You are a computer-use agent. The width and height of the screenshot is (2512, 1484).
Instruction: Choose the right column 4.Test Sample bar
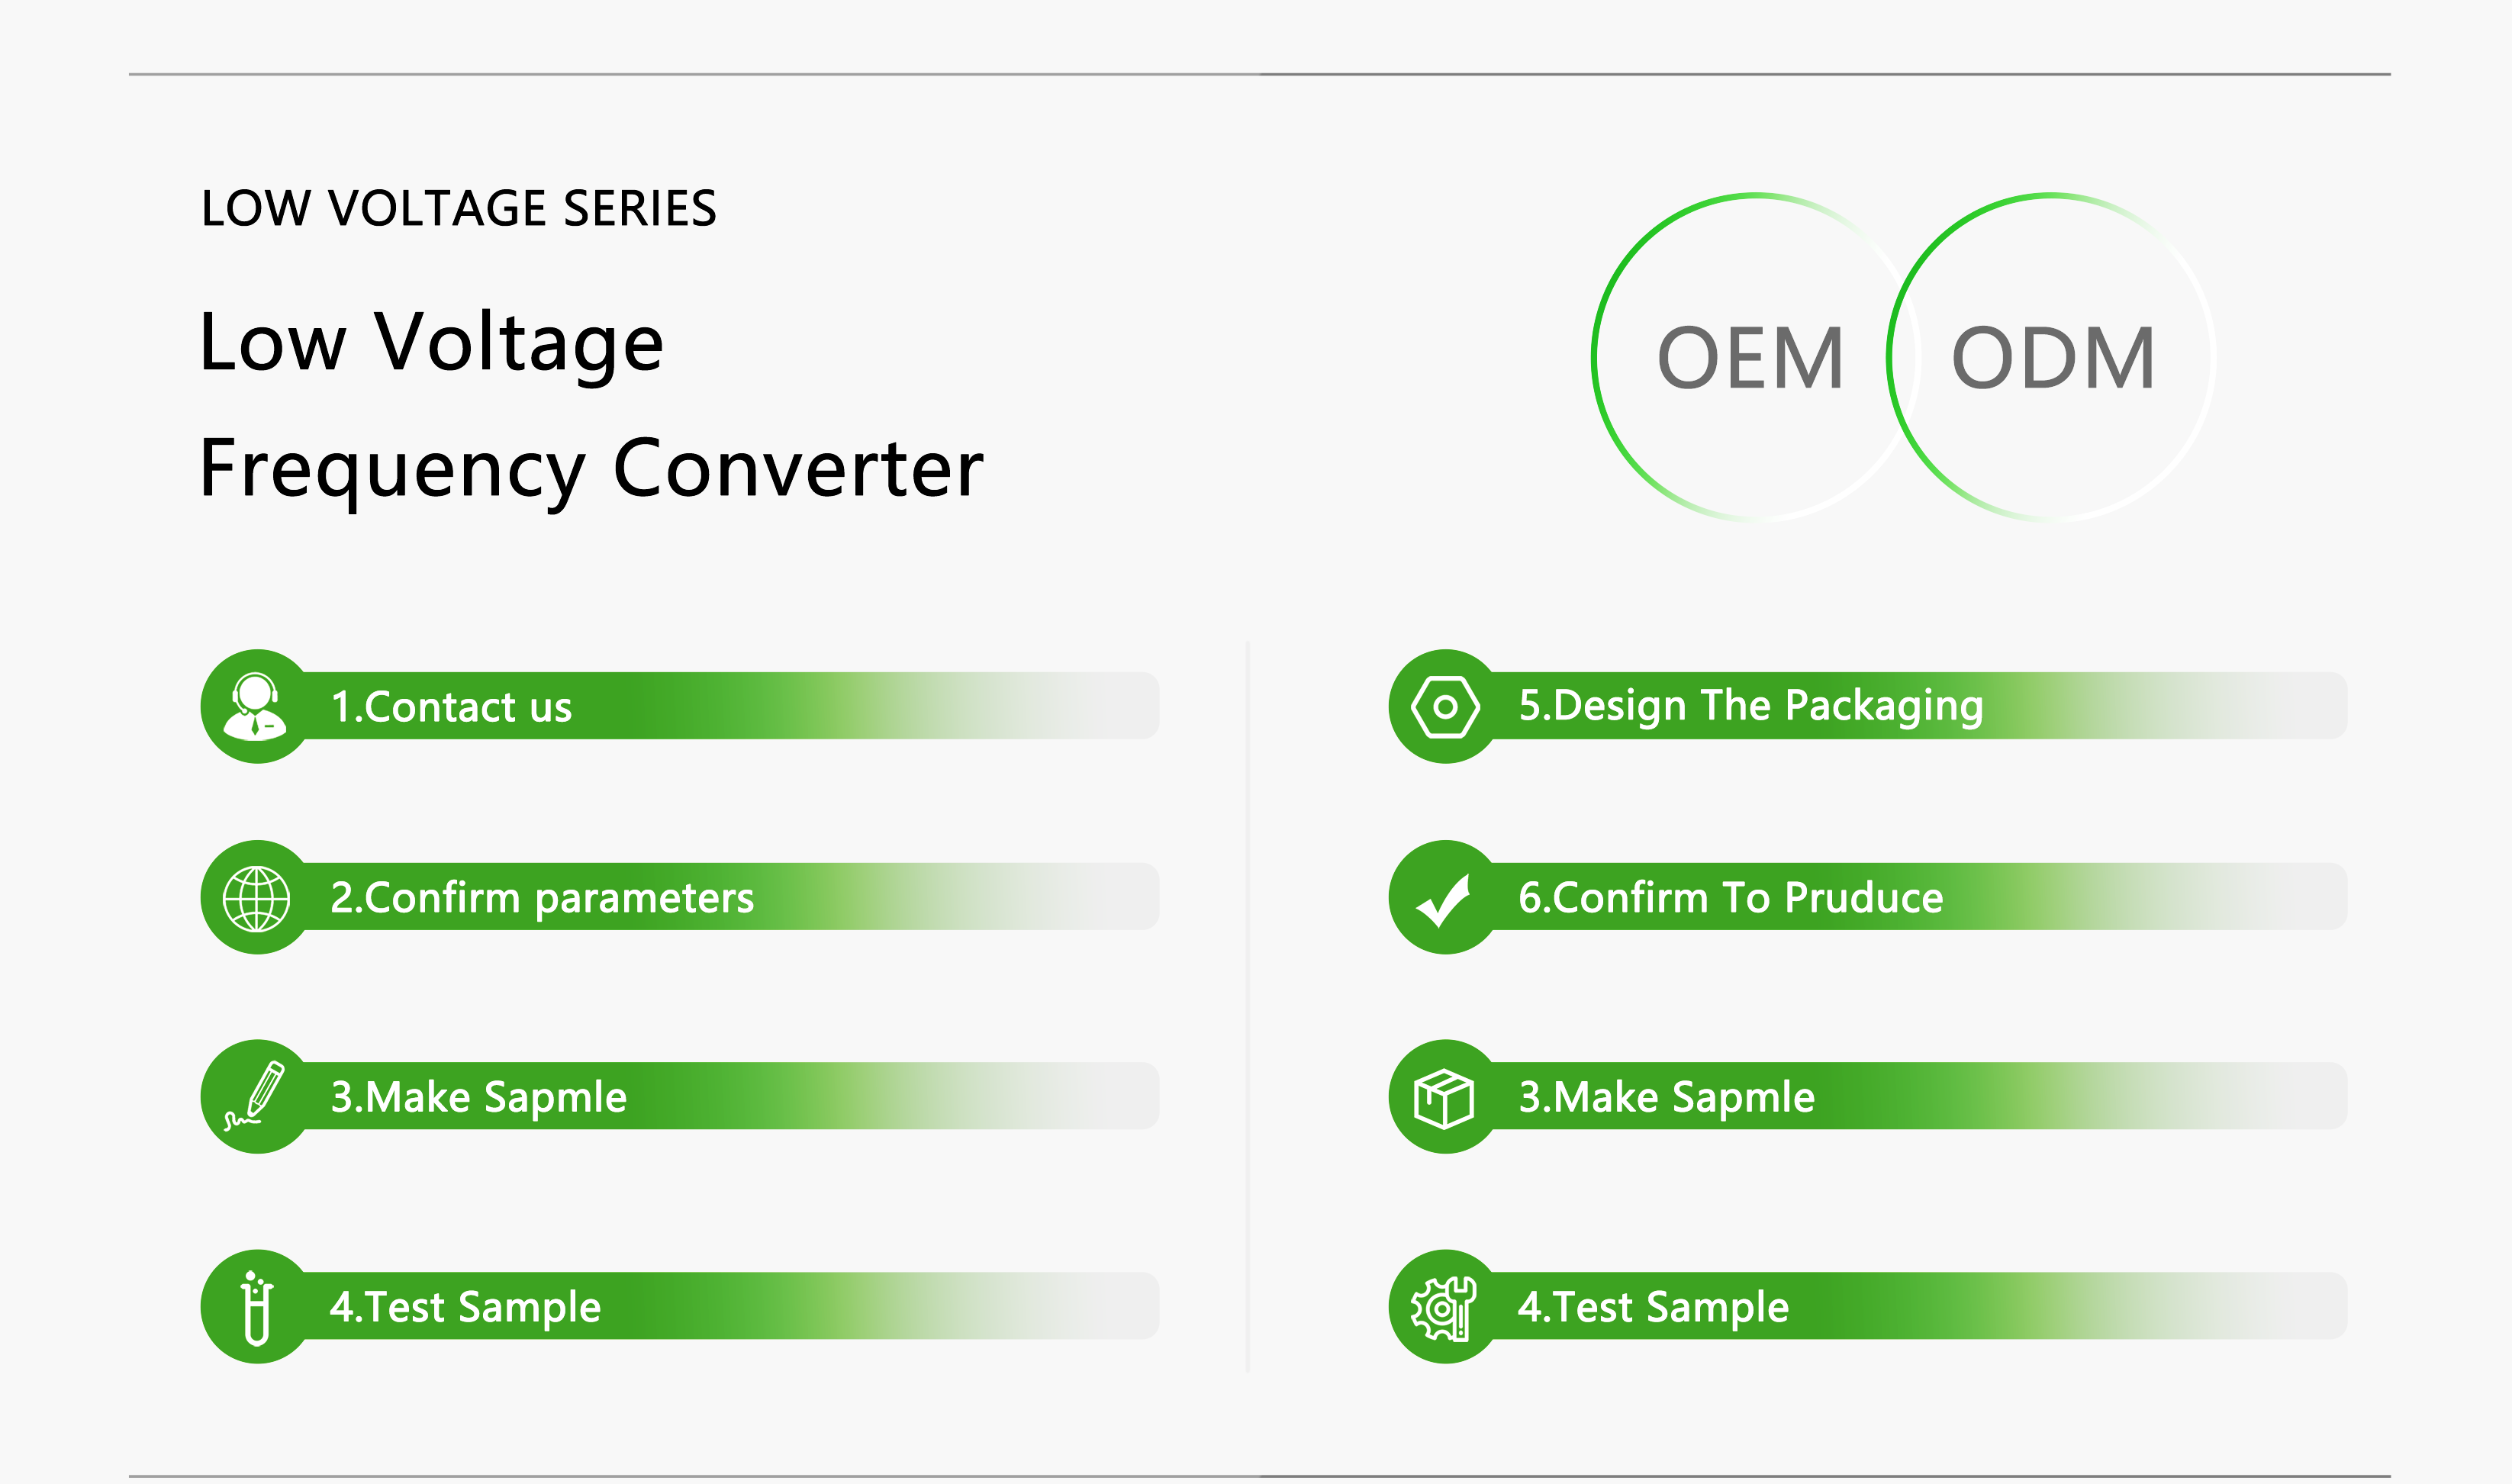[x=1868, y=1306]
